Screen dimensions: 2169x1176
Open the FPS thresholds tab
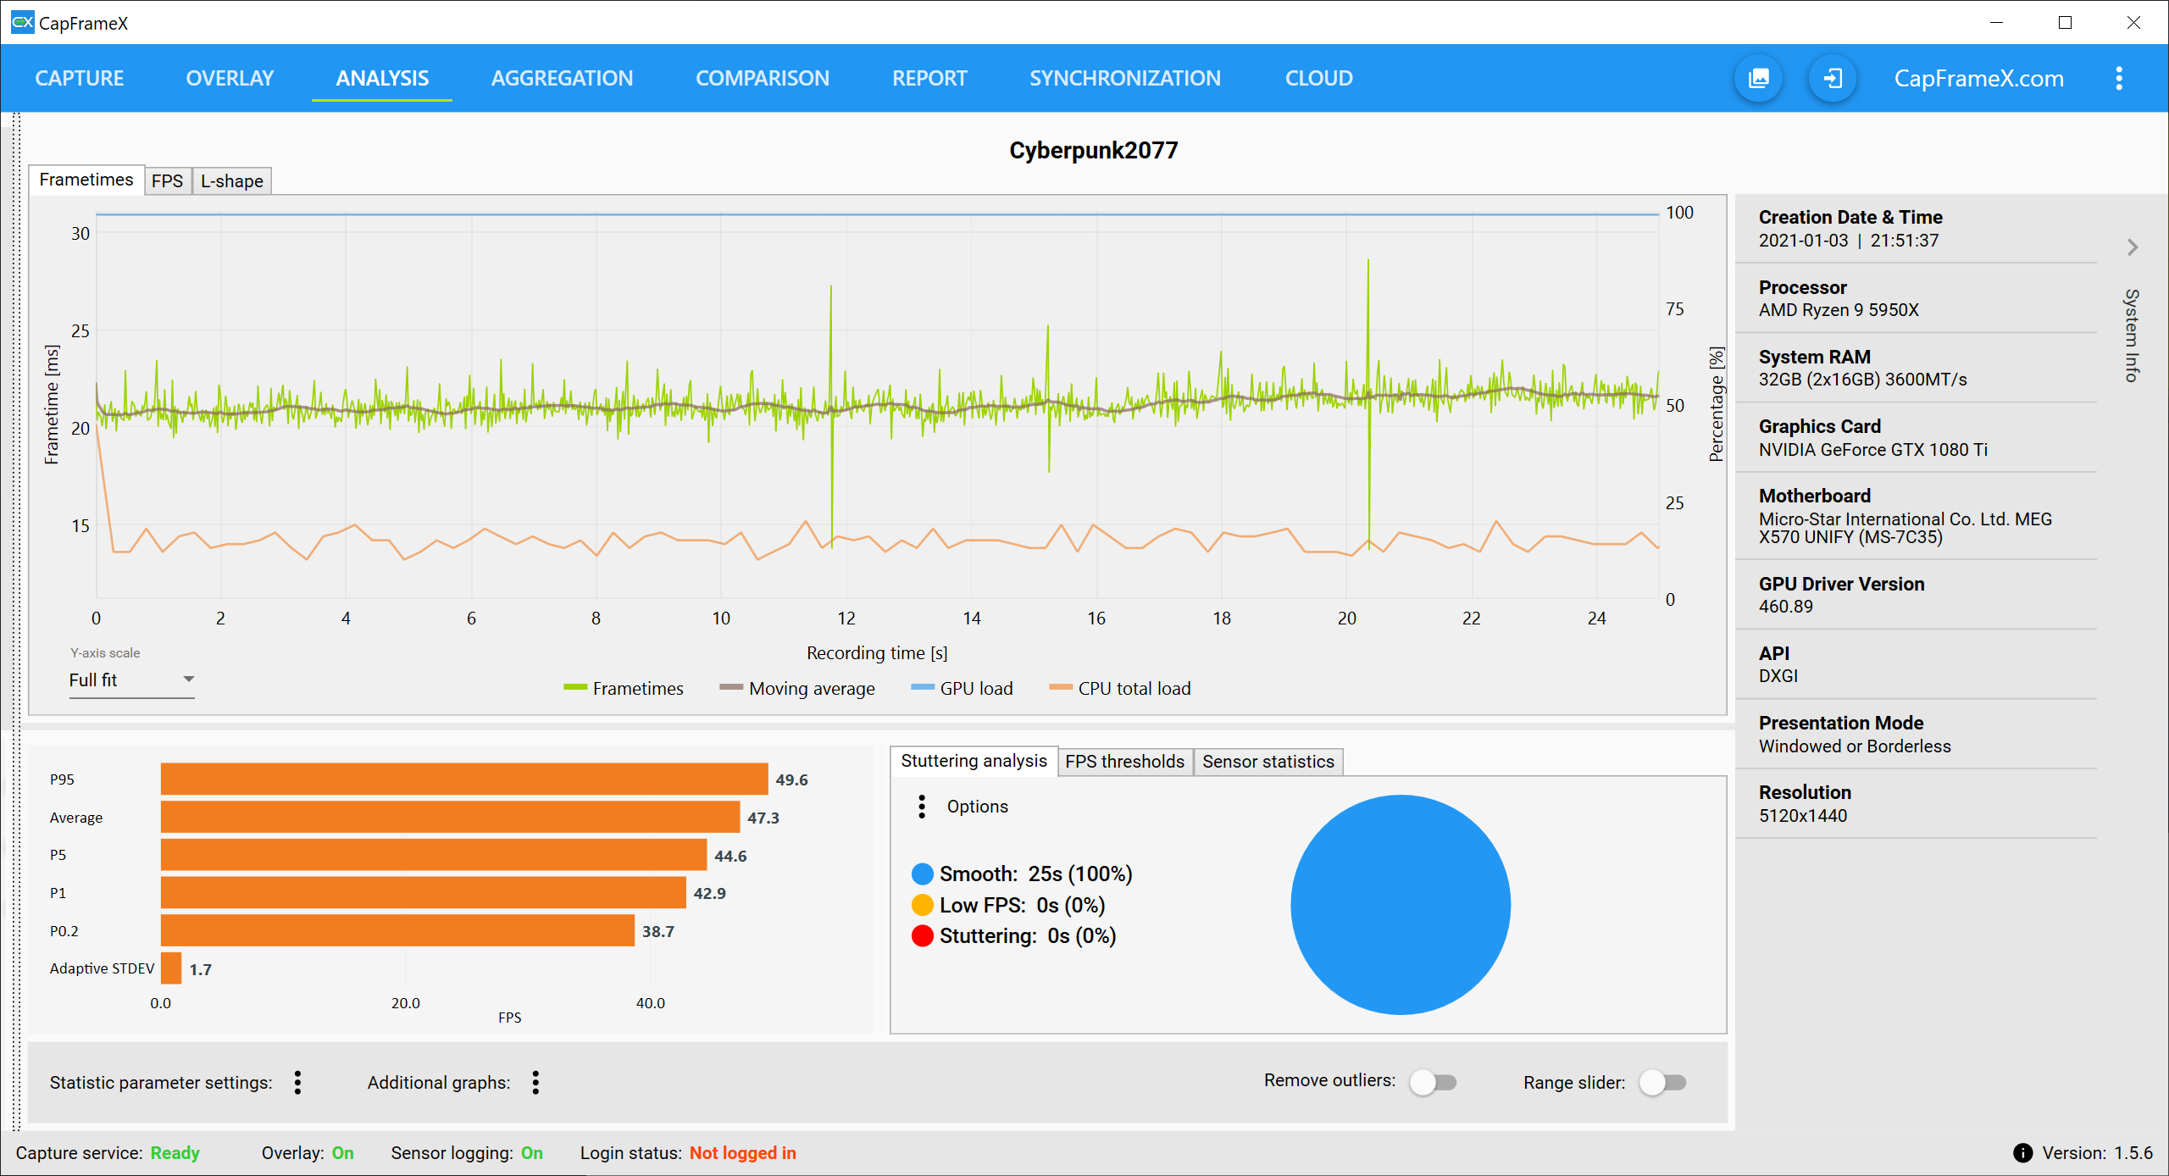pos(1124,762)
